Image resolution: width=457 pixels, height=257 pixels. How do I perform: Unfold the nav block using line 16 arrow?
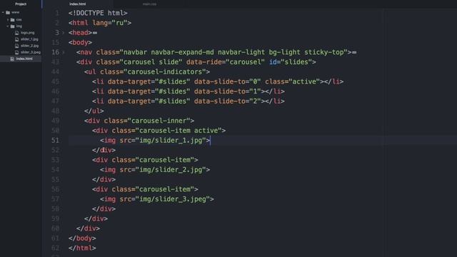pyautogui.click(x=64, y=52)
